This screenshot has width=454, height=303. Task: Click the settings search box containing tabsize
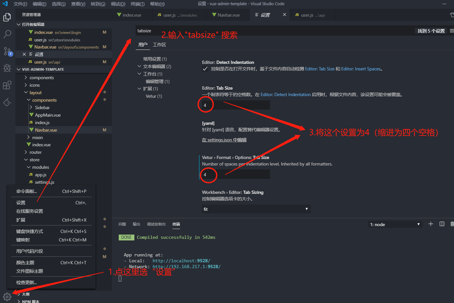(x=275, y=31)
